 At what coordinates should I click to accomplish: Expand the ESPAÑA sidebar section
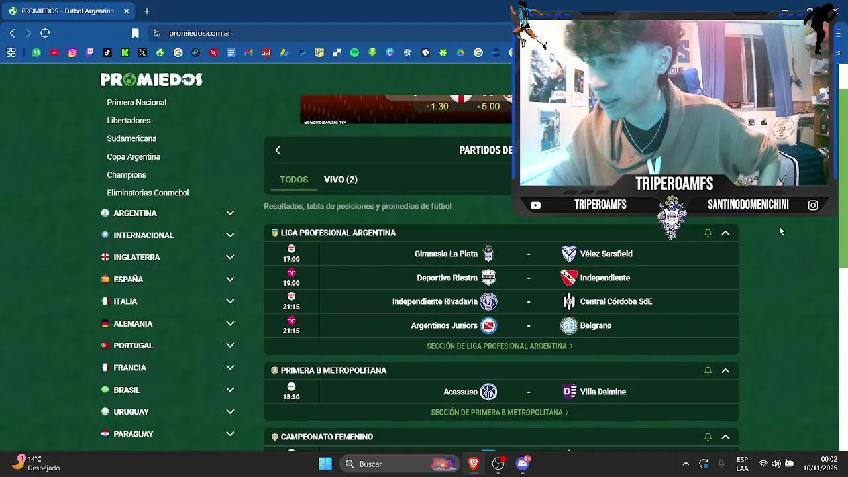point(230,280)
